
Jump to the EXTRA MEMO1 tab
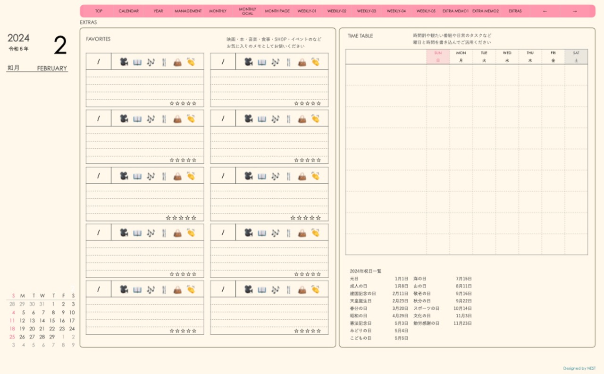455,11
